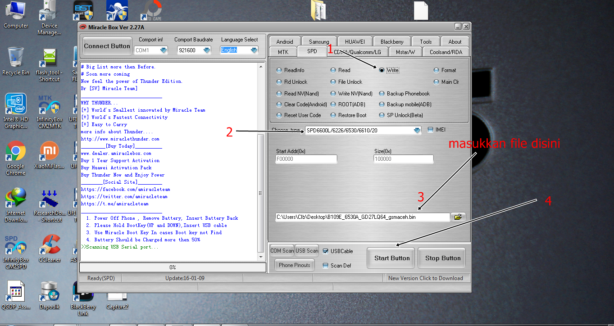Open the Computer desktop icon

(16, 14)
